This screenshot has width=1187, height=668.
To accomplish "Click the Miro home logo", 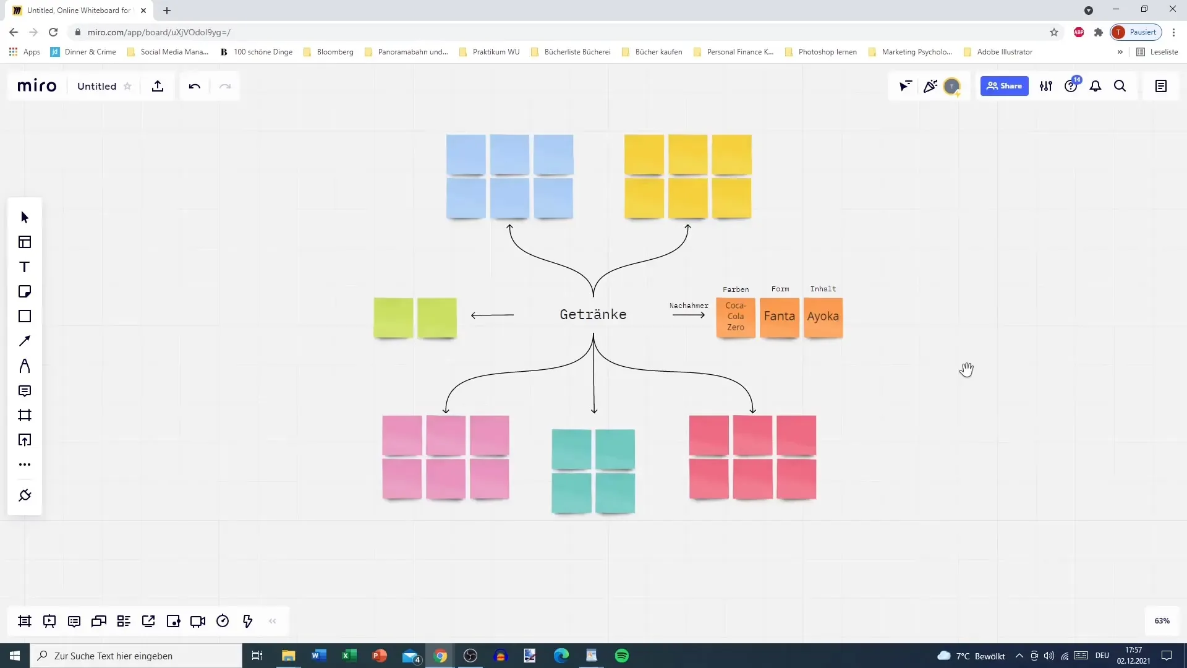I will coord(36,85).
